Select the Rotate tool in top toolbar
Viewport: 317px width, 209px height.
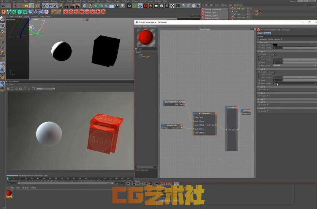(32, 6)
